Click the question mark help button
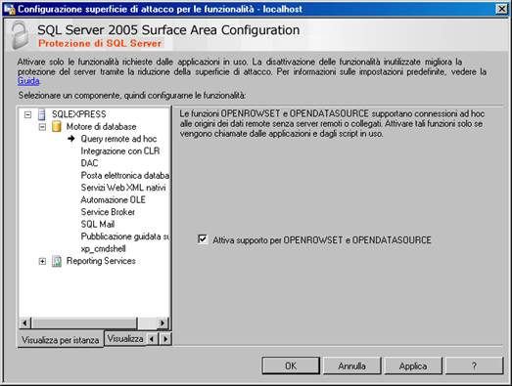This screenshot has width=512, height=386. point(474,365)
